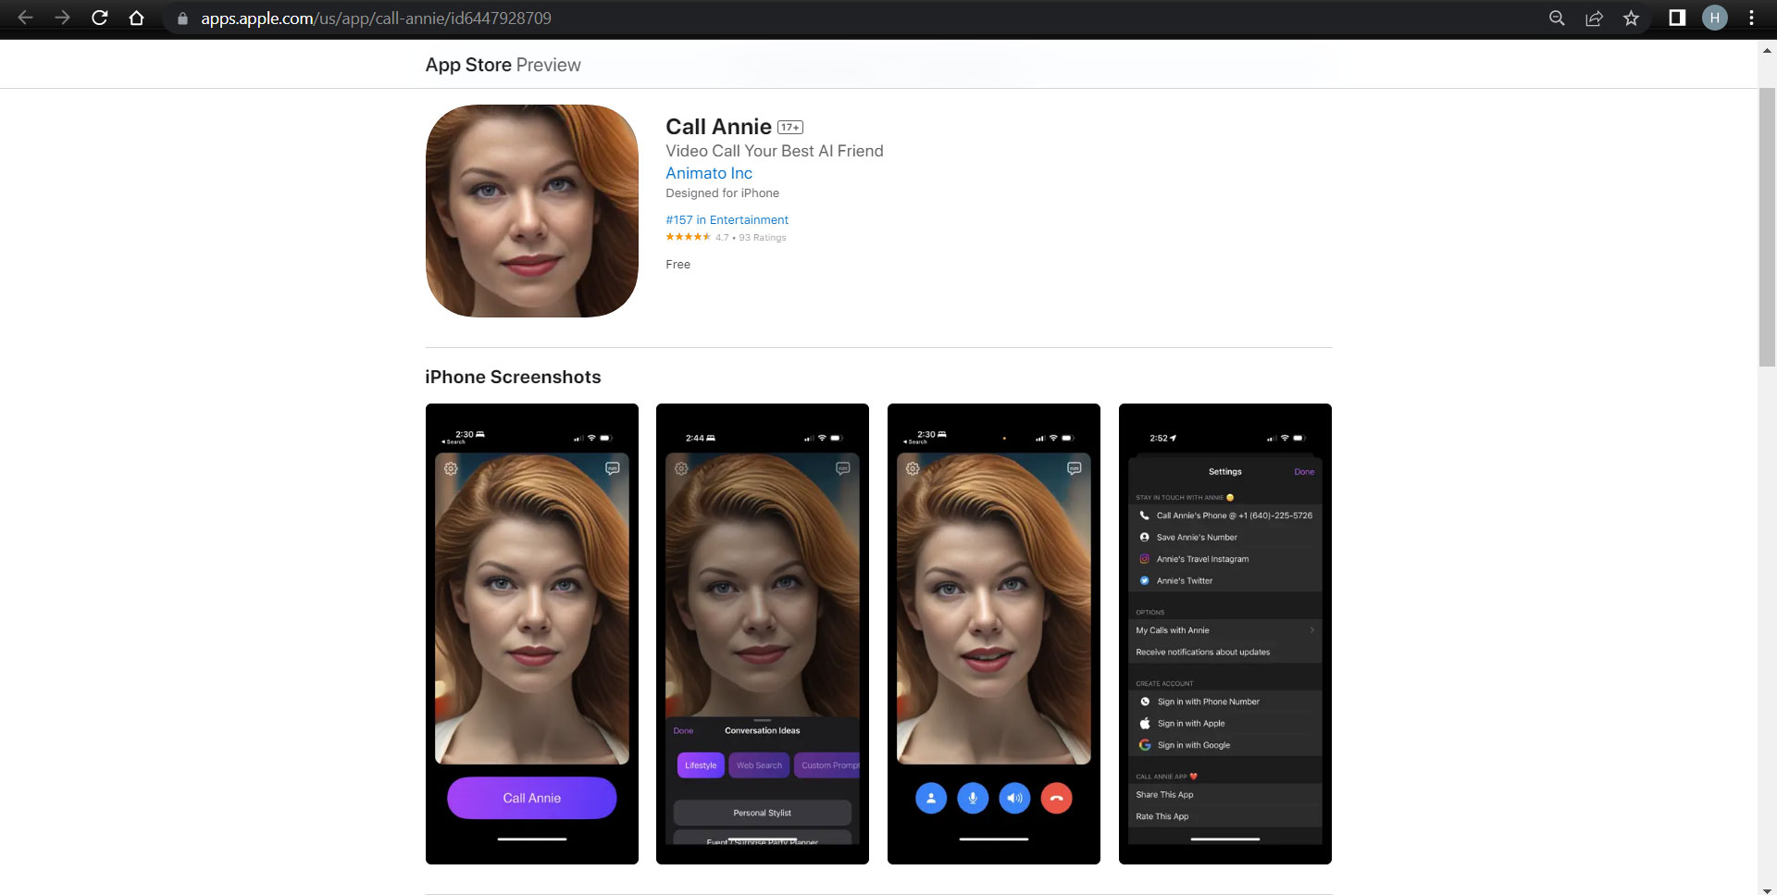1777x895 pixels.
Task: Click the 17+ age rating badge
Action: (x=790, y=128)
